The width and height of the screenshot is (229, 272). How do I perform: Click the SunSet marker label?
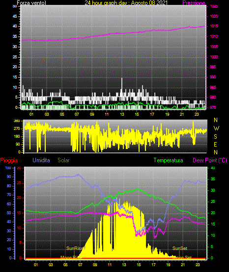tap(180, 248)
